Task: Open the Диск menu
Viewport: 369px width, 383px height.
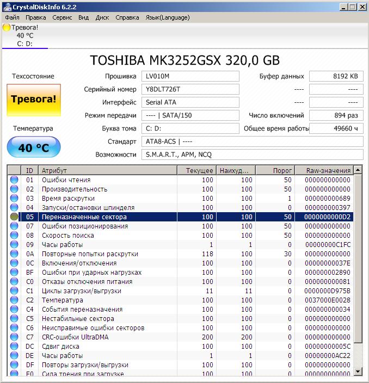Action: pyautogui.click(x=102, y=17)
